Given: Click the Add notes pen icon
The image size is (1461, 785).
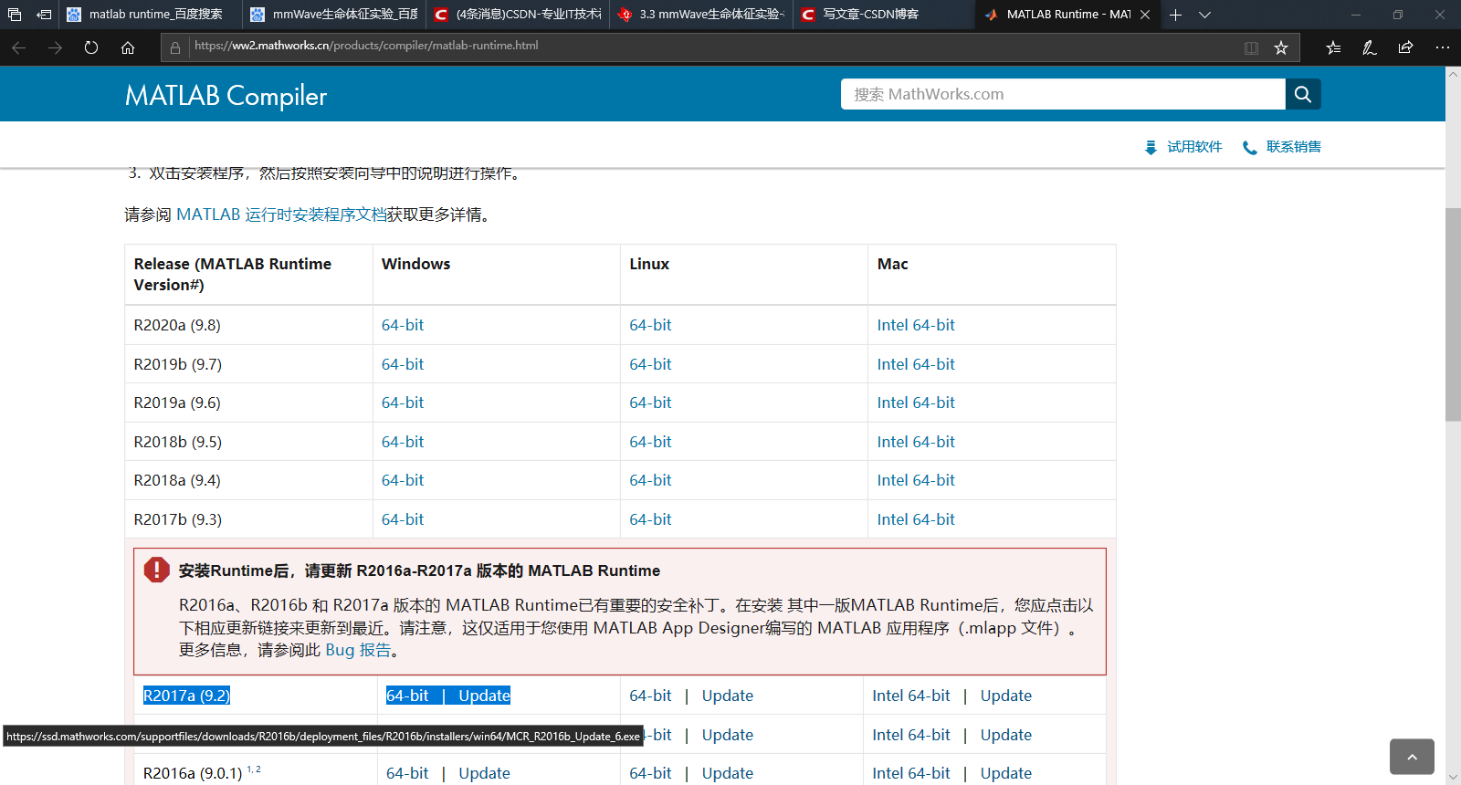Looking at the screenshot, I should coord(1370,47).
